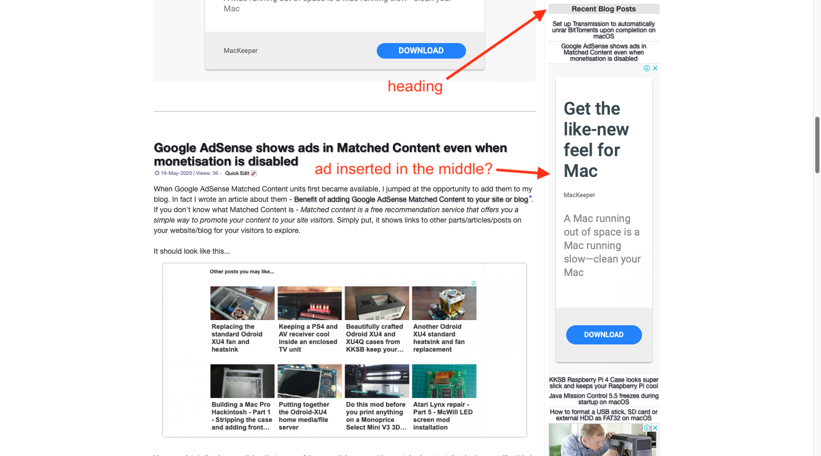
Task: Click the clock icon beside 19-May-2020
Action: coord(157,173)
